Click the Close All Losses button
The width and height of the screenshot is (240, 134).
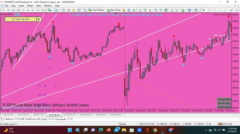[224, 107]
